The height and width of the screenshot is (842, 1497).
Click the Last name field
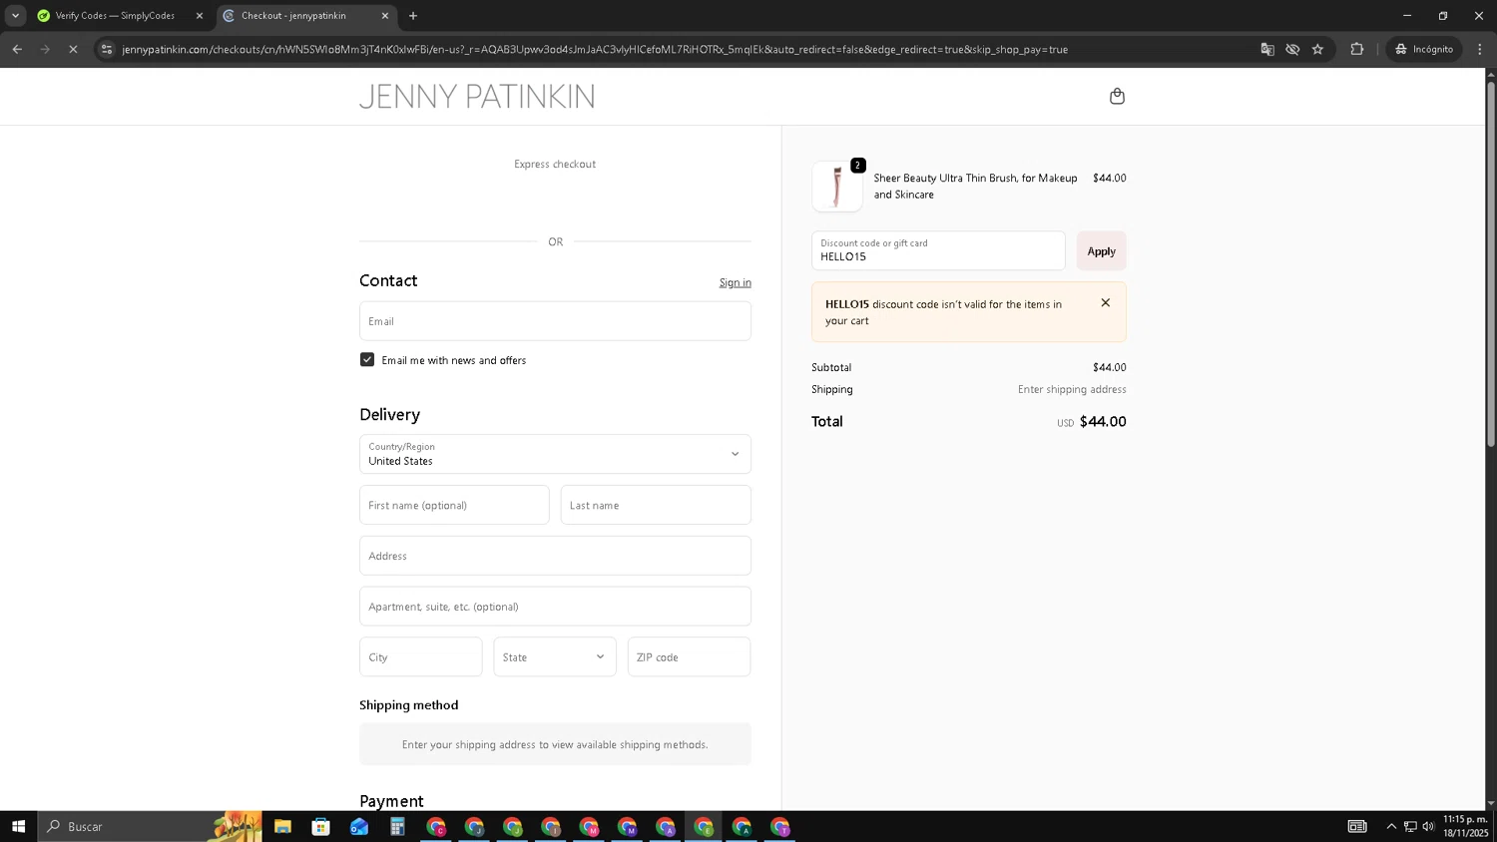coord(656,505)
